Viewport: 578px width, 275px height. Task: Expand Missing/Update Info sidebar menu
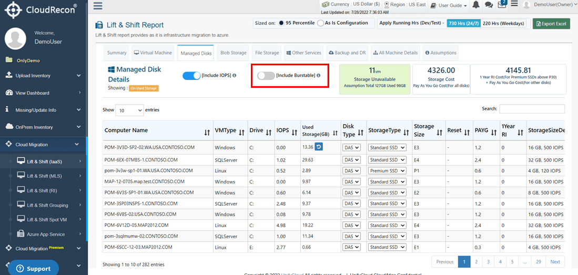click(44, 110)
